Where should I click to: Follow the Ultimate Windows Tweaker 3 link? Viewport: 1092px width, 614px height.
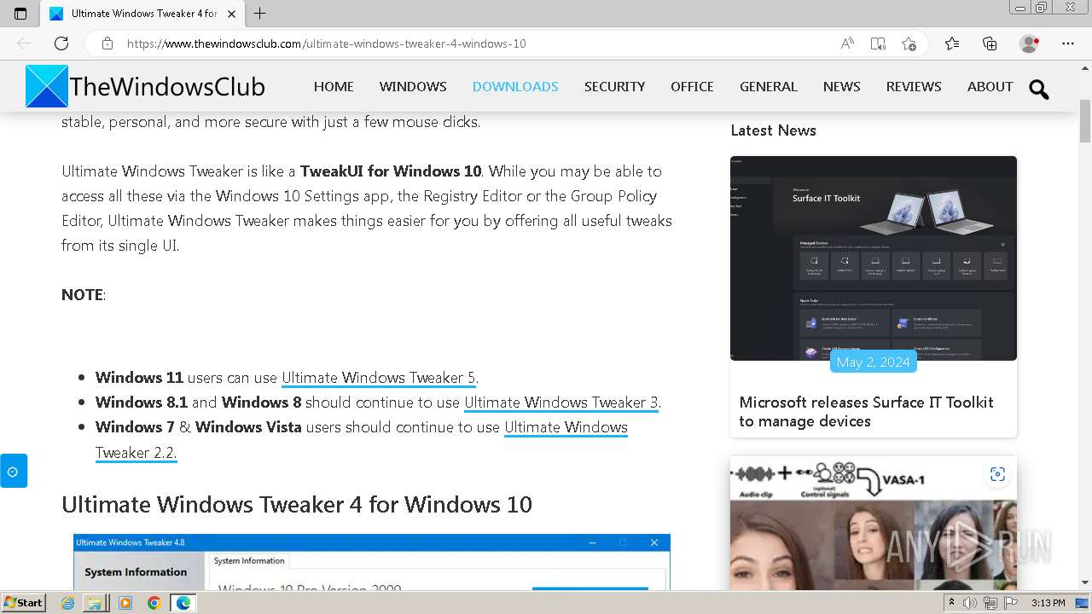(561, 402)
